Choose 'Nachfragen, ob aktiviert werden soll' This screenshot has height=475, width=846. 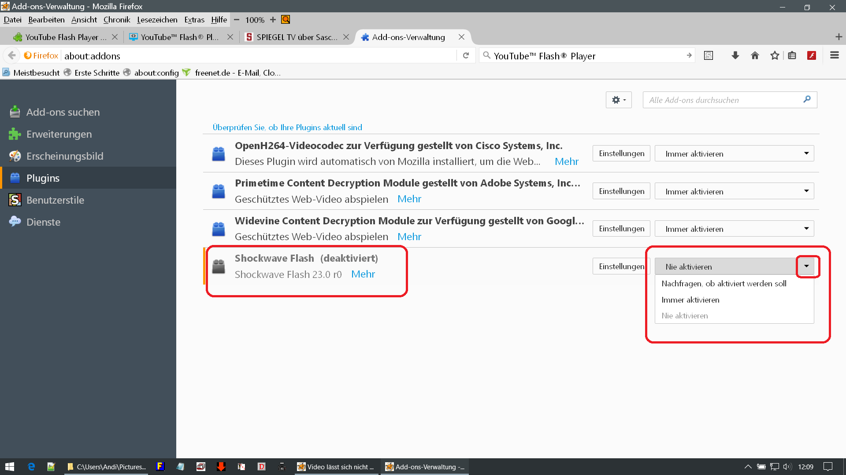724,284
